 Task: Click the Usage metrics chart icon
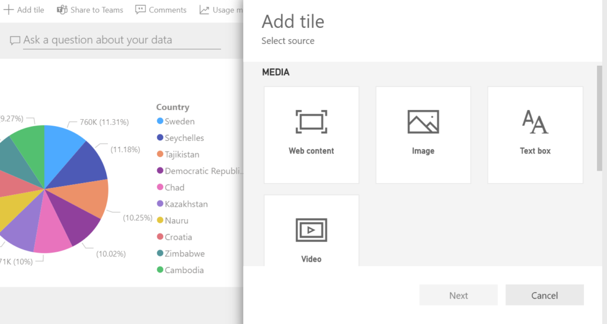click(x=205, y=10)
